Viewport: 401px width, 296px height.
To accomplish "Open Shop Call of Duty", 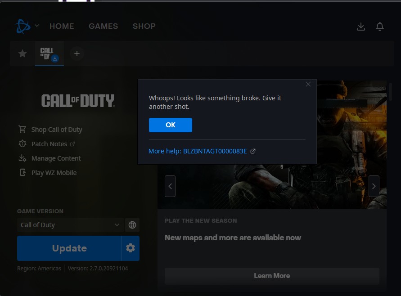I will [x=57, y=130].
